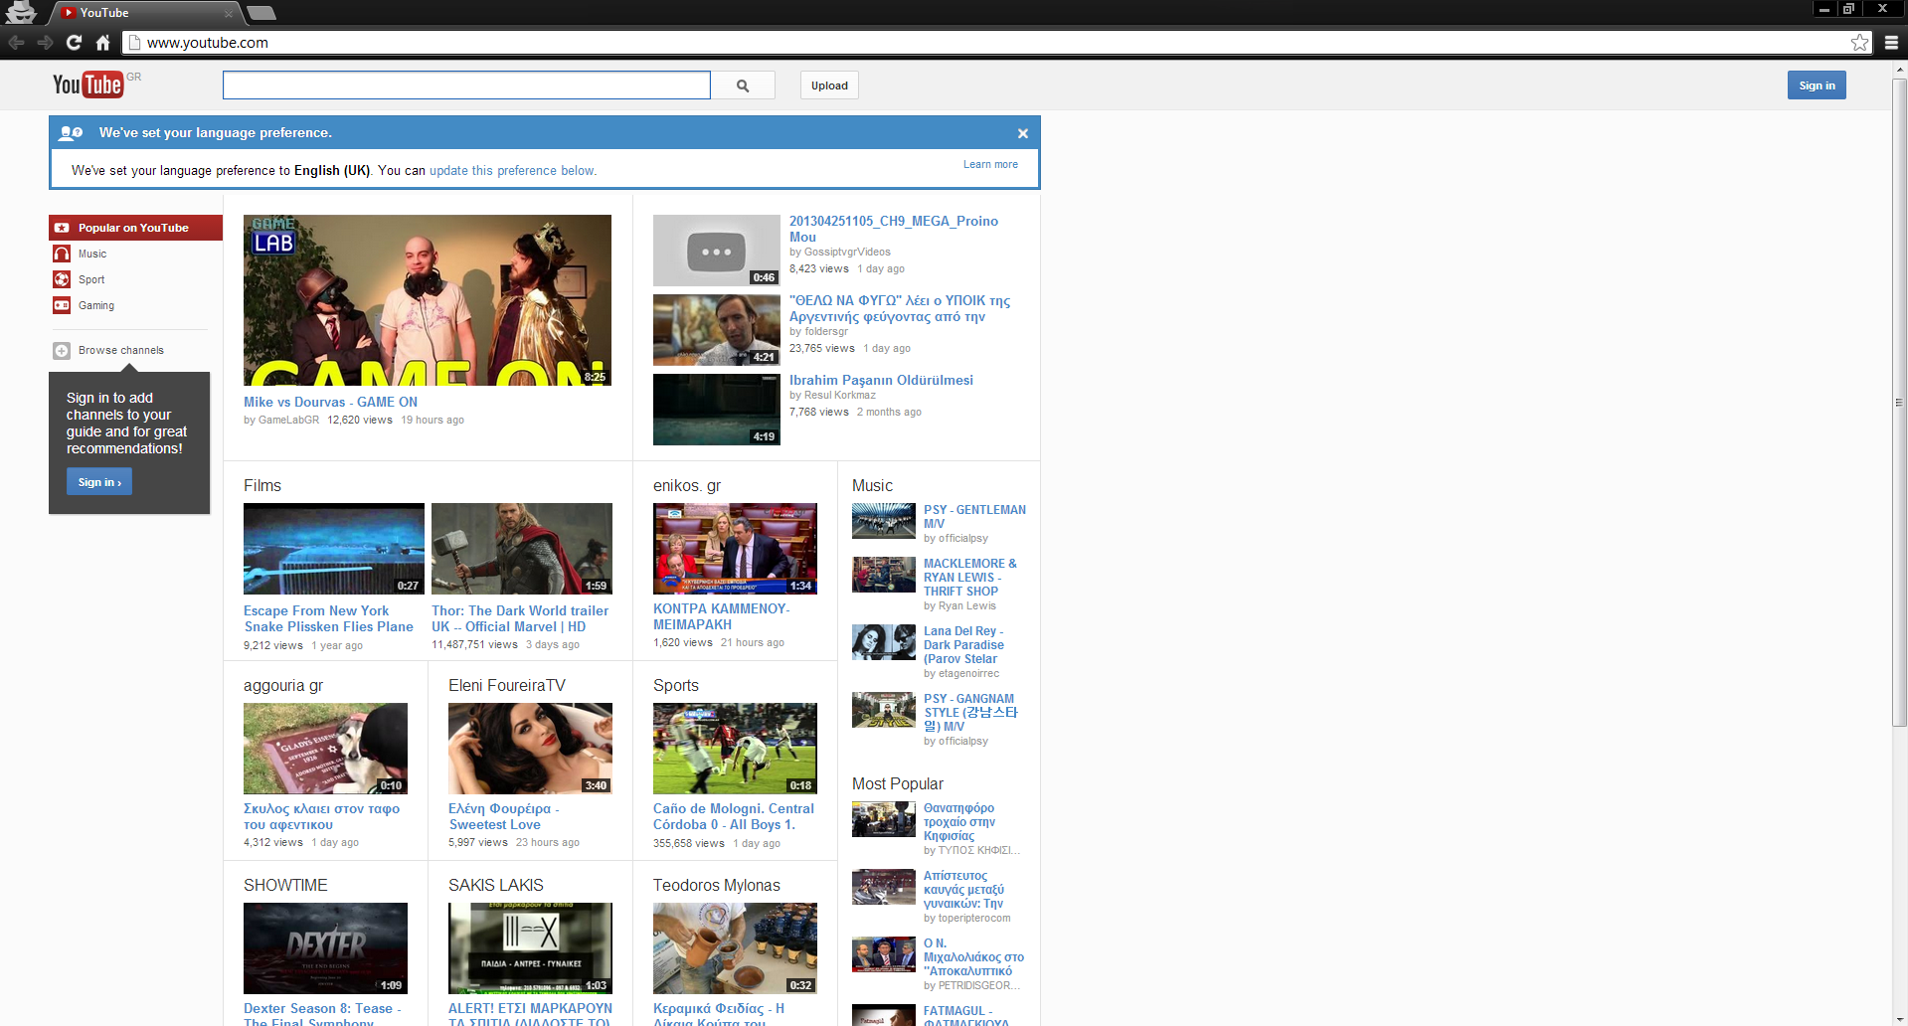Image resolution: width=1908 pixels, height=1026 pixels.
Task: Open the enikos. gr channel heading
Action: (687, 485)
